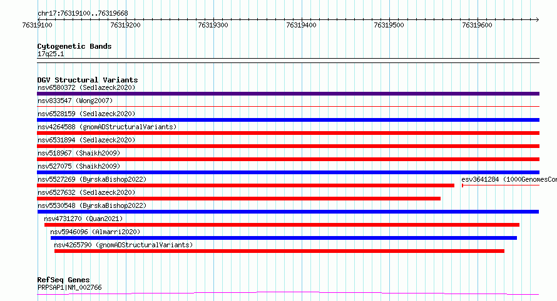
Task: Click the magenta PRPSAP1 gene line
Action: 288,294
